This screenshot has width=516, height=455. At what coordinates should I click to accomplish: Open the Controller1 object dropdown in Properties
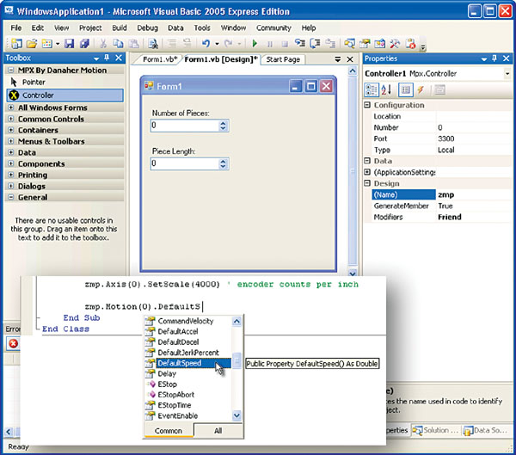507,74
